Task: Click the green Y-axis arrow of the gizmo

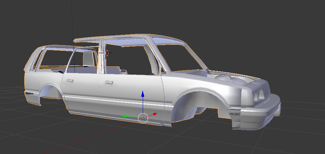Action: click(x=124, y=116)
